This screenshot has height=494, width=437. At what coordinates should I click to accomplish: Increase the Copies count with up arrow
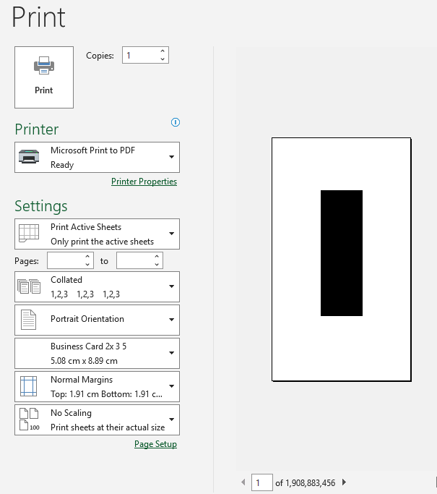pyautogui.click(x=163, y=51)
